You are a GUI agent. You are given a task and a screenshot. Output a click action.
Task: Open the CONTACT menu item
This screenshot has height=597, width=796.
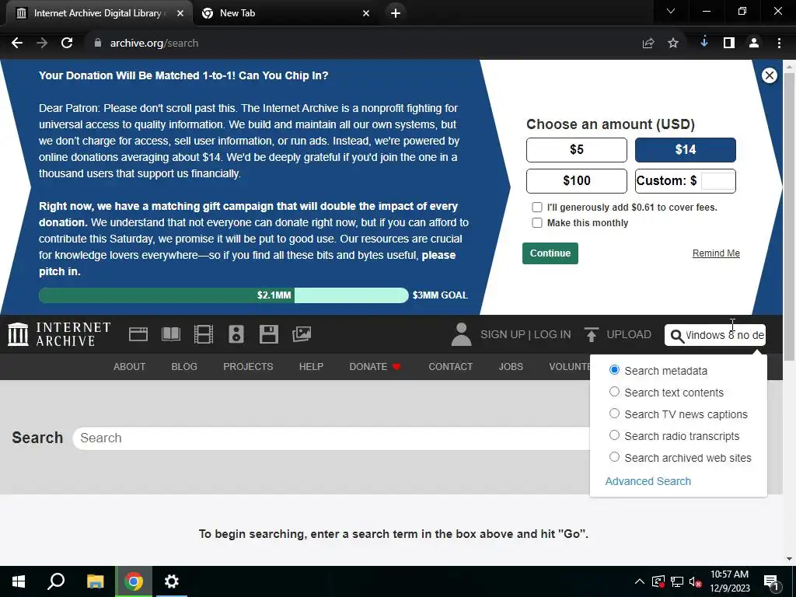[451, 367]
